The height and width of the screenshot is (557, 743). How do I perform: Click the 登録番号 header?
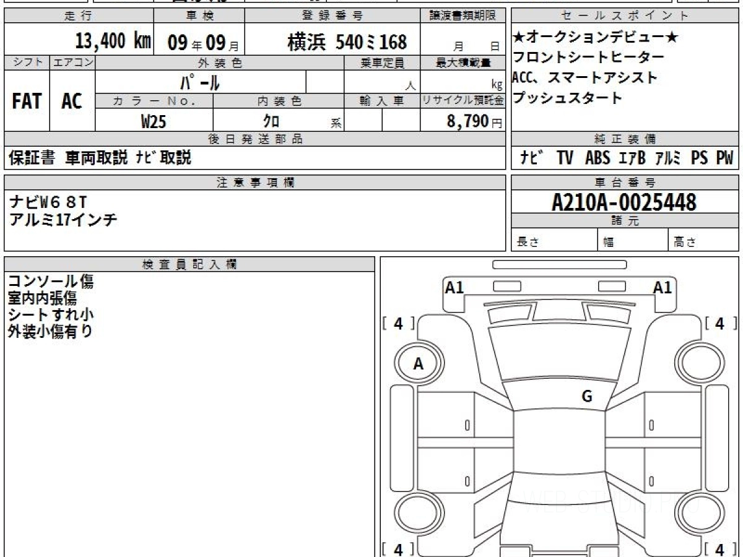(x=332, y=16)
